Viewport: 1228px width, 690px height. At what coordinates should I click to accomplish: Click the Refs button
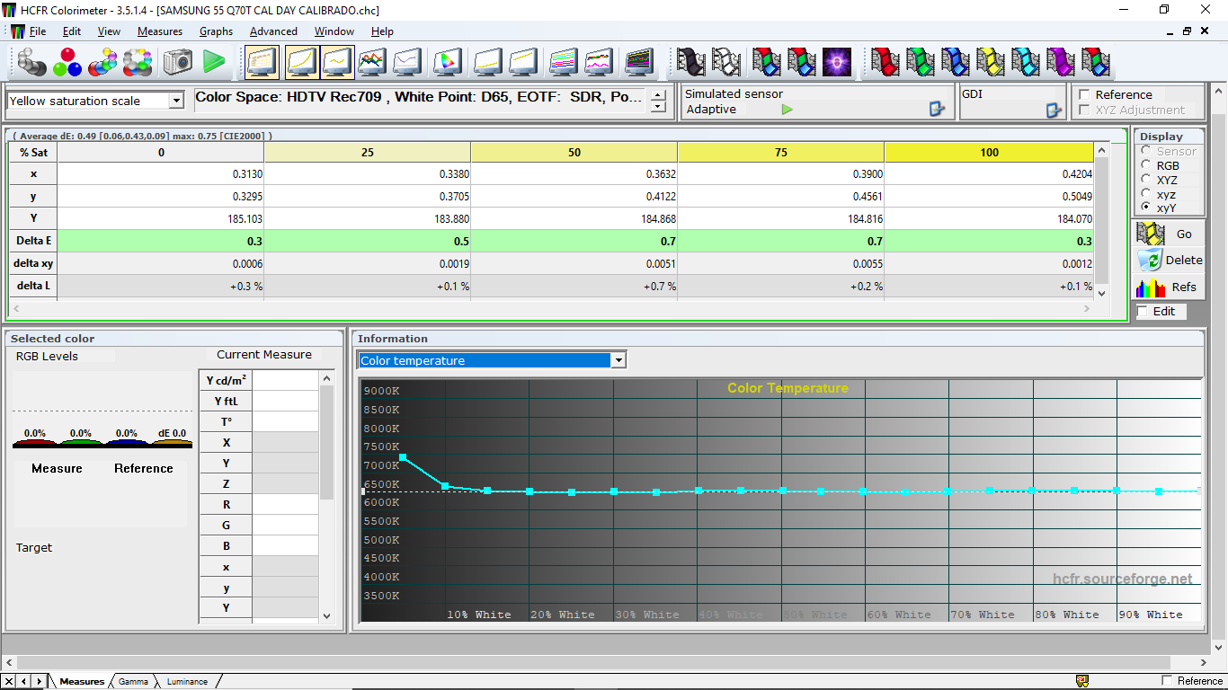click(x=1169, y=287)
